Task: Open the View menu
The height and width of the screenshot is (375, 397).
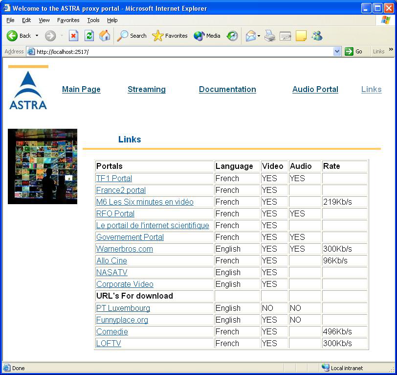Action: [44, 20]
